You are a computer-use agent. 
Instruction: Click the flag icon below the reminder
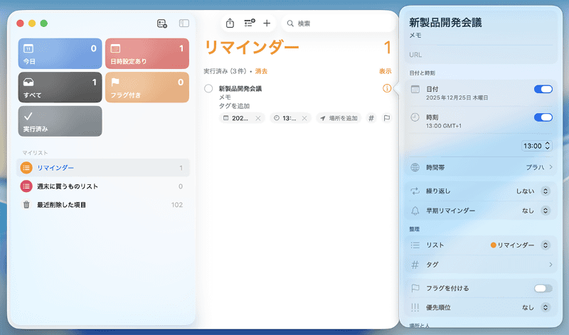coord(387,118)
